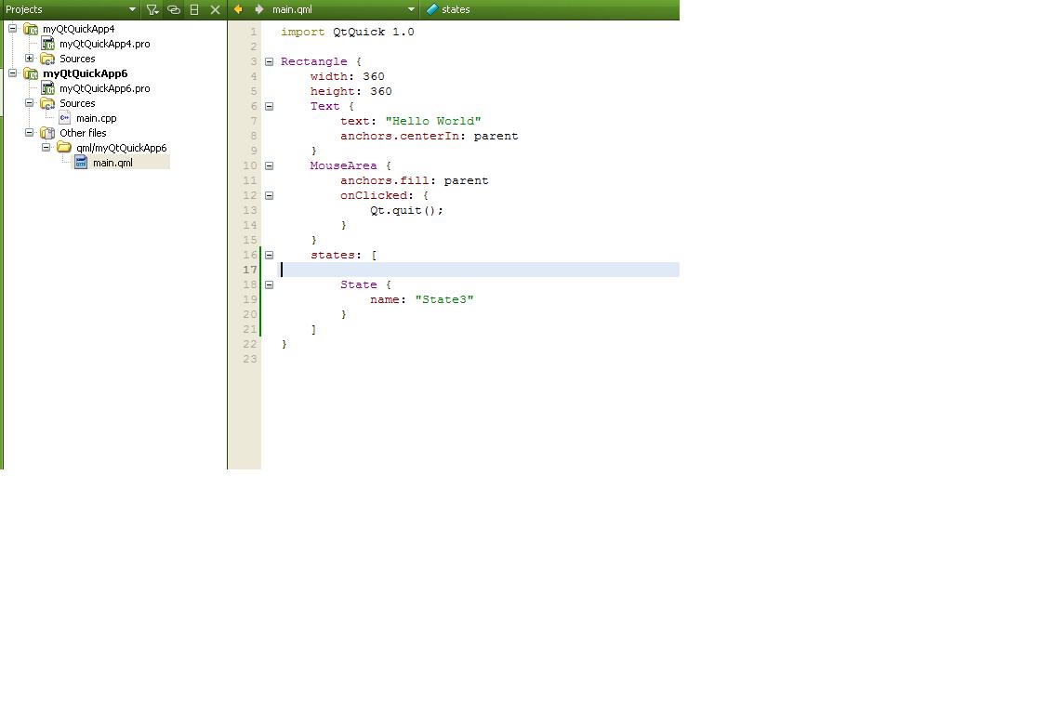Click main.qml in the project tree
This screenshot has width=1058, height=713.
[x=112, y=163]
